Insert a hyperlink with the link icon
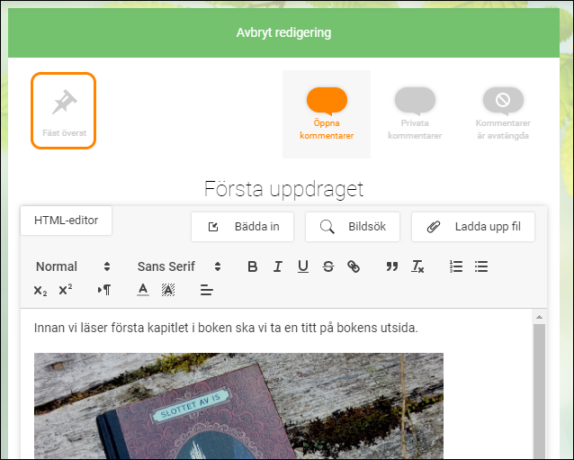574x460 pixels. [354, 266]
